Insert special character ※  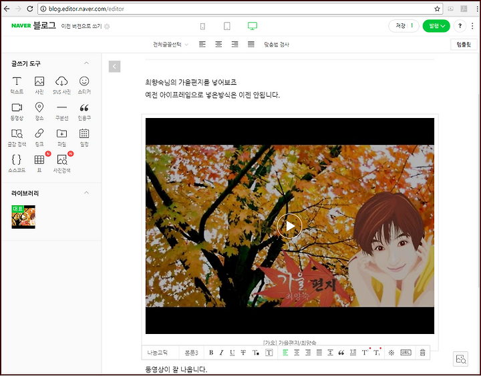391,353
